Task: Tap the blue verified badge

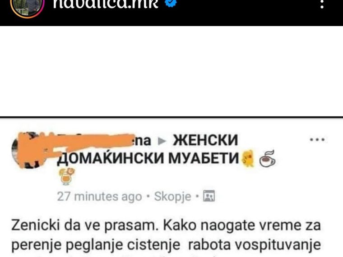Action: 171,3
